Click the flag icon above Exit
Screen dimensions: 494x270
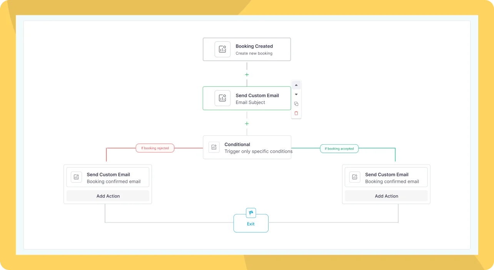[x=251, y=213]
